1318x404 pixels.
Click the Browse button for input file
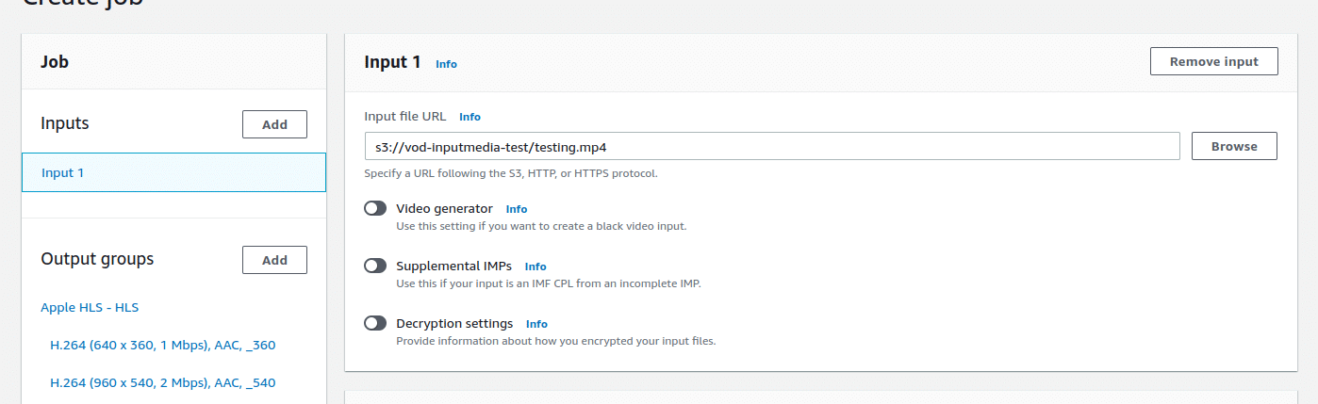click(x=1234, y=147)
